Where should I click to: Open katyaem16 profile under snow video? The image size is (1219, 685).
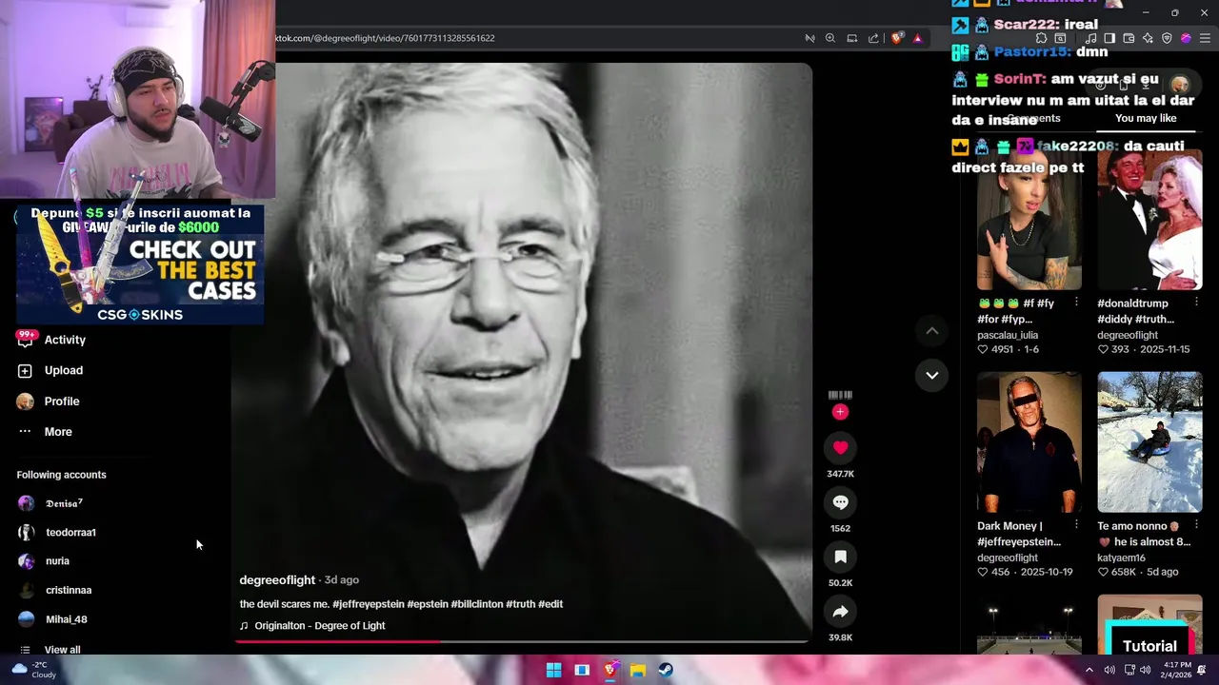[x=1121, y=558]
